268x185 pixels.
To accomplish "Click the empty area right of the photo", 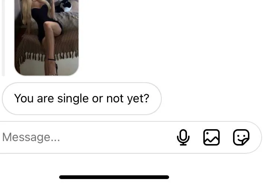I will 171,38.
